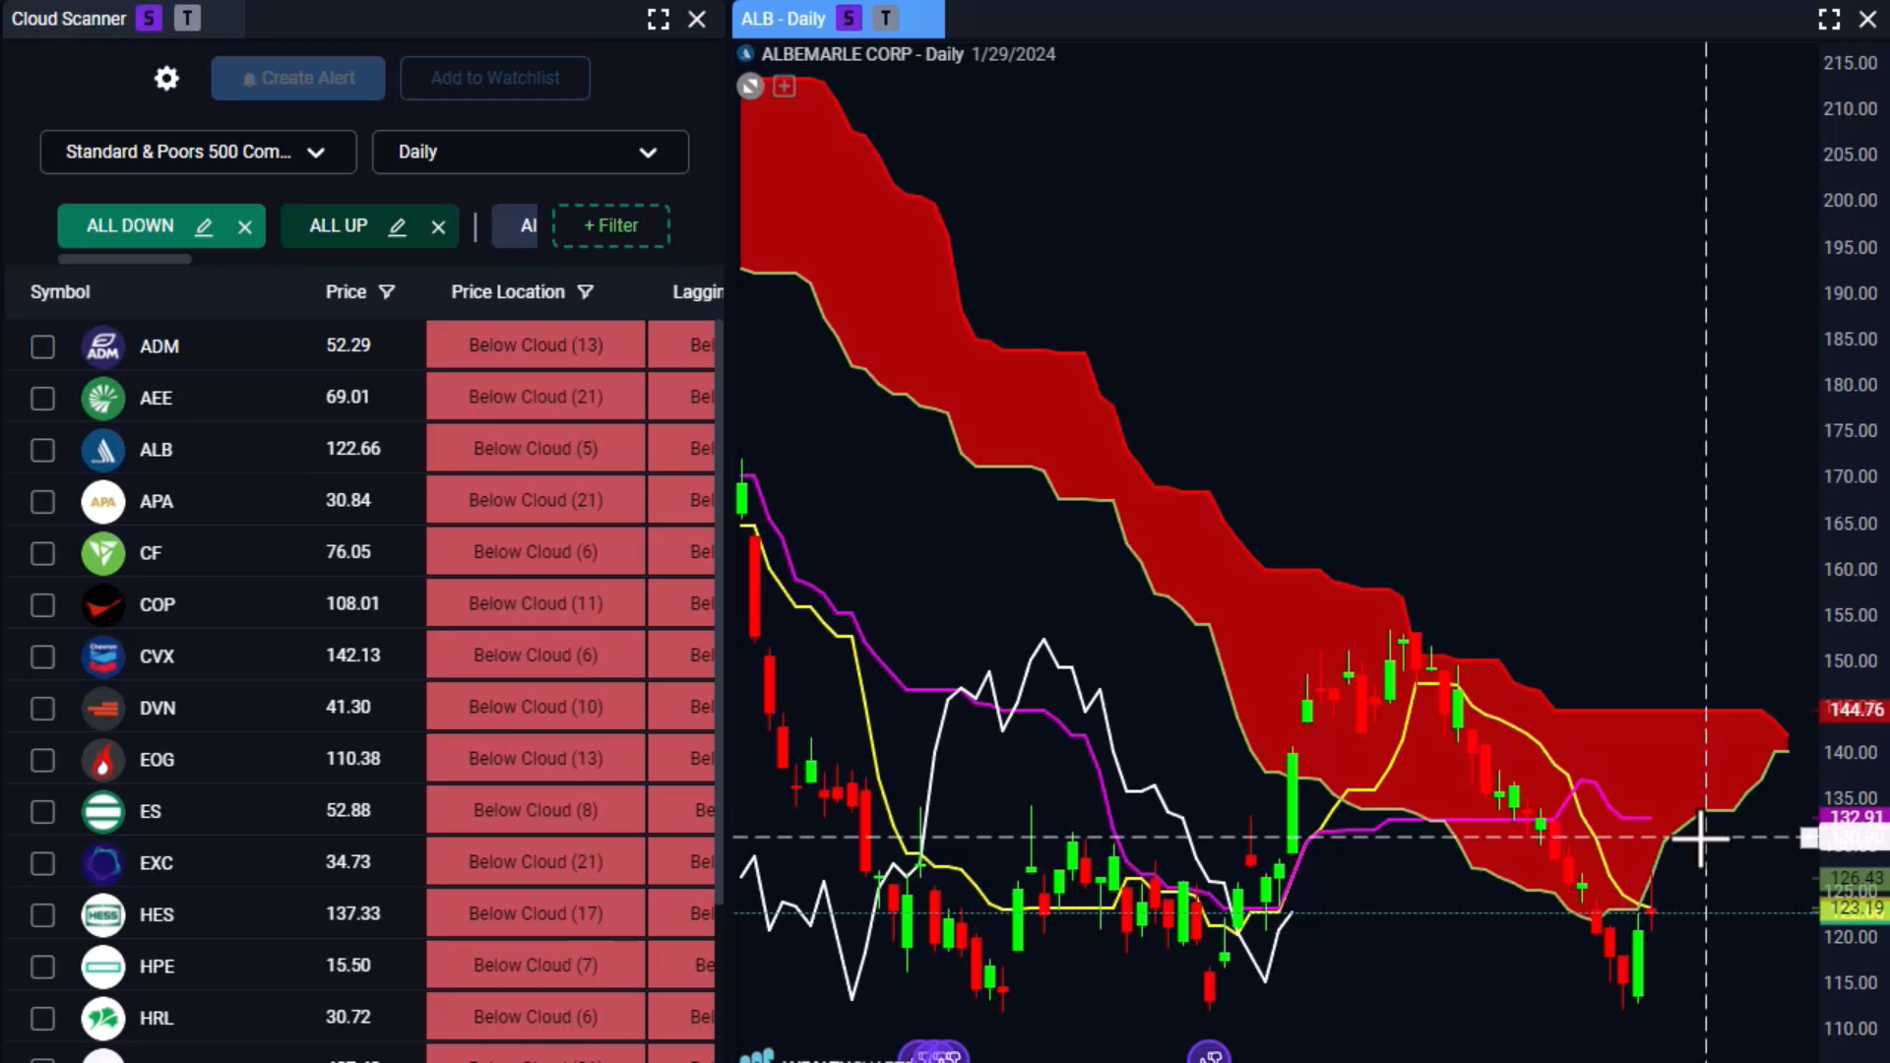Screen dimensions: 1890x1063
Task: Edit the ALL DOWN filter with pencil icon
Action: point(204,226)
